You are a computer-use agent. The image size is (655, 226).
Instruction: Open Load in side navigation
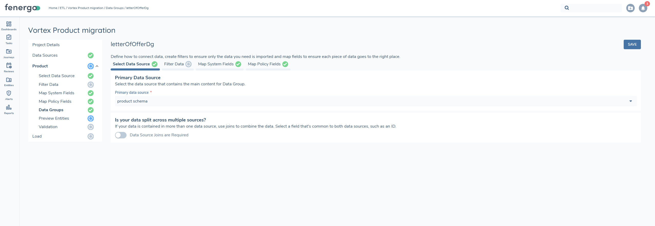(x=37, y=136)
